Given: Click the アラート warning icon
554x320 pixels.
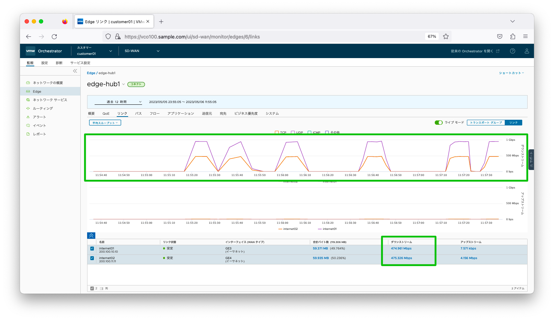Looking at the screenshot, I should point(28,117).
